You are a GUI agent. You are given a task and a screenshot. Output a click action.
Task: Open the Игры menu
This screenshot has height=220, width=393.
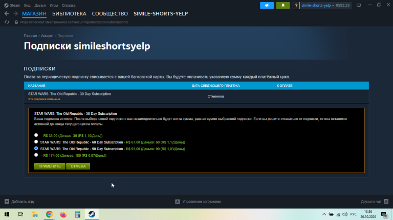pos(54,5)
